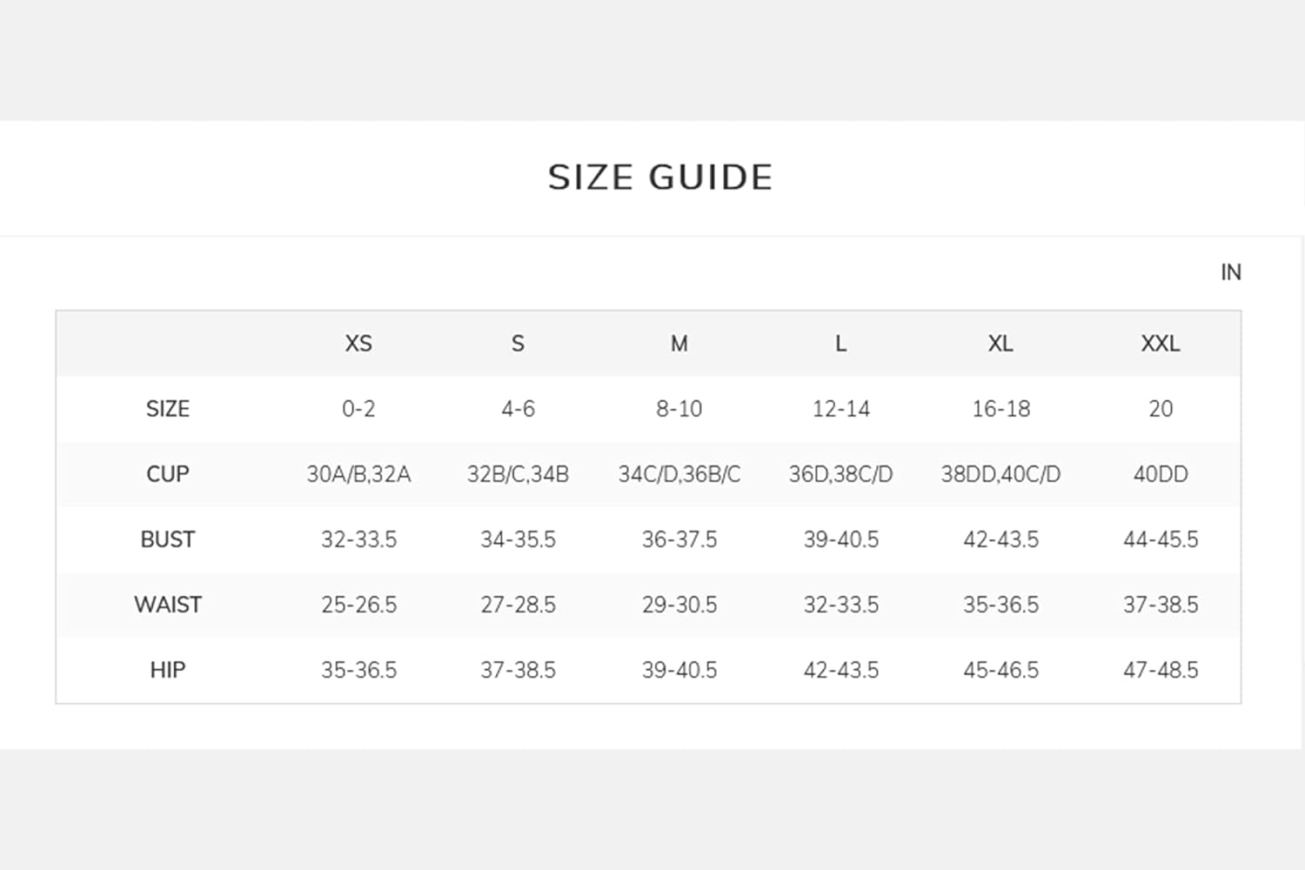Image resolution: width=1305 pixels, height=870 pixels.
Task: Click the 8-10 size cell
Action: [x=679, y=409]
